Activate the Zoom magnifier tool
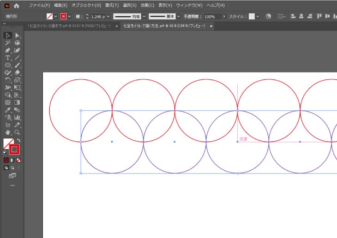The width and height of the screenshot is (337, 238). pos(17,132)
